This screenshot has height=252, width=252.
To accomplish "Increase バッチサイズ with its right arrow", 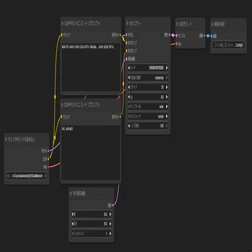I will [110, 233].
